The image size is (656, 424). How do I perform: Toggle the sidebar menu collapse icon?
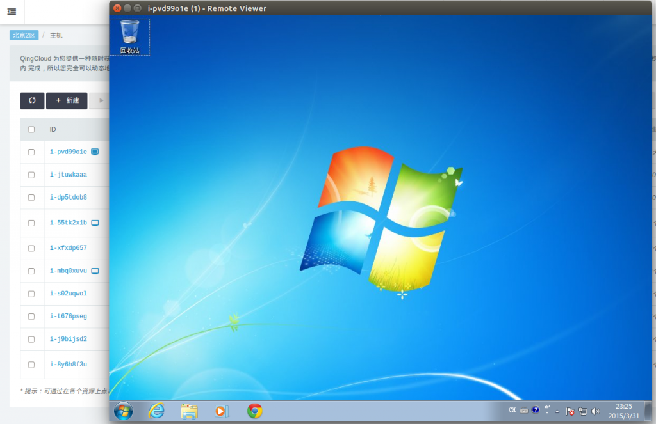[x=12, y=12]
